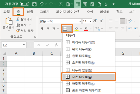Align text left icon
The width and height of the screenshot is (140, 94).
click(x=110, y=29)
